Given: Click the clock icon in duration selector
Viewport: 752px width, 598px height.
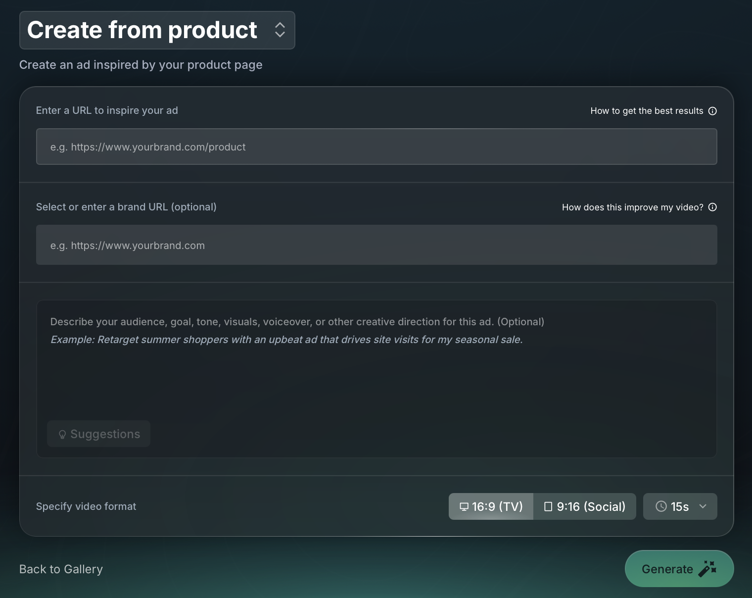Looking at the screenshot, I should click(661, 506).
